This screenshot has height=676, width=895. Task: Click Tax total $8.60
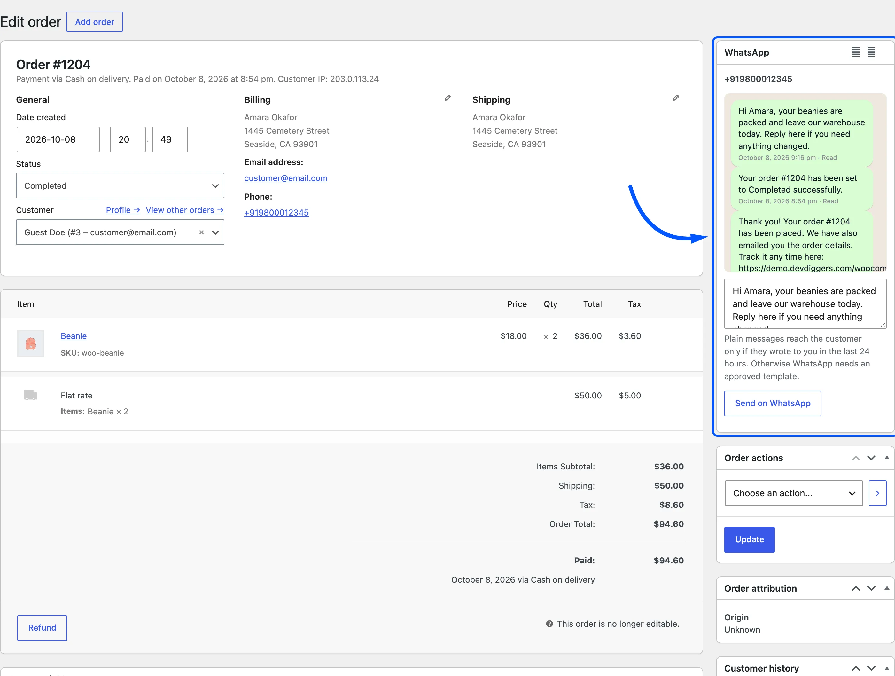click(671, 505)
